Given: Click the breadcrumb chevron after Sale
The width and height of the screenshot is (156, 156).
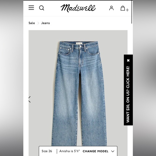Looking at the screenshot, I should point(38,23).
